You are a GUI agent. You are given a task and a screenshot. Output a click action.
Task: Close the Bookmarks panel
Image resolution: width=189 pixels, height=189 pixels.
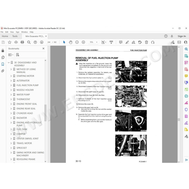coord(43,48)
